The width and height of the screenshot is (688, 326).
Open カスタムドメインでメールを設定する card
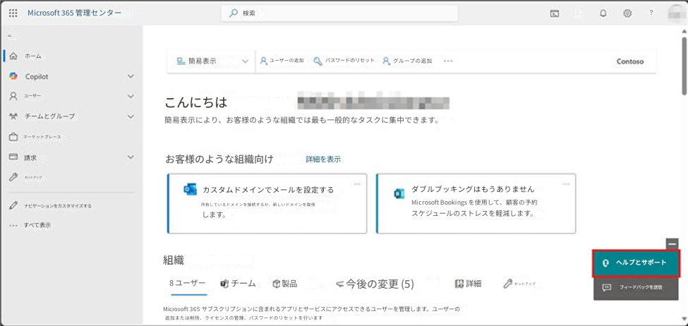(267, 204)
